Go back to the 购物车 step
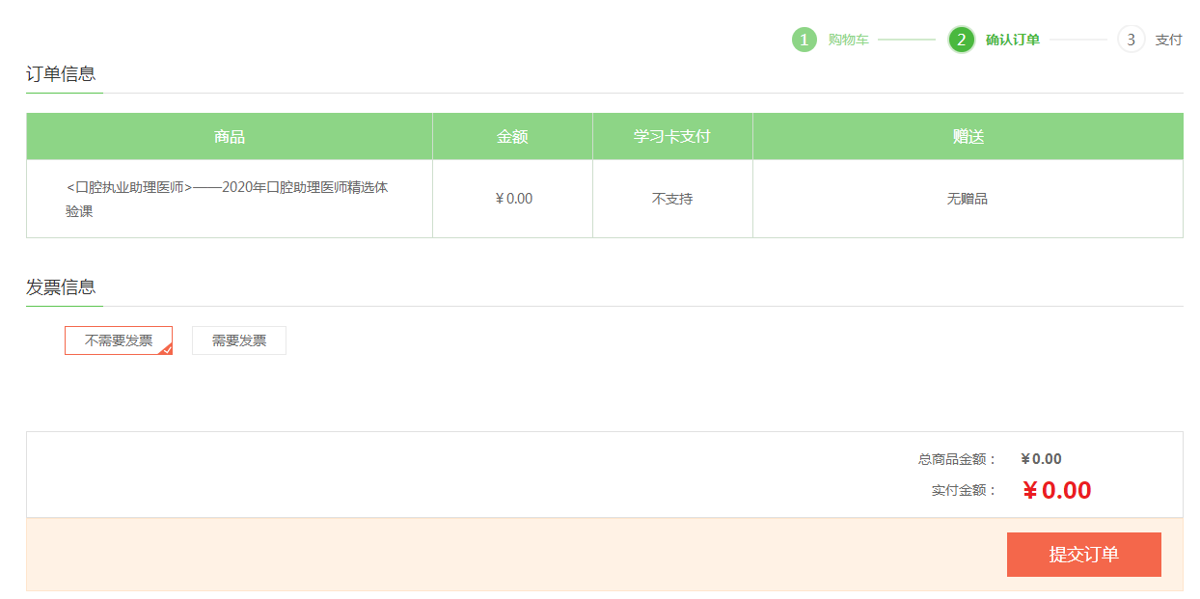 [x=848, y=40]
